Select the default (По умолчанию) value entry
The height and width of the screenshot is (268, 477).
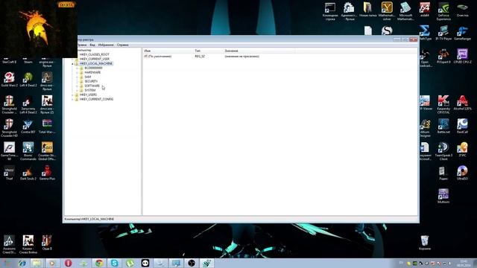158,57
